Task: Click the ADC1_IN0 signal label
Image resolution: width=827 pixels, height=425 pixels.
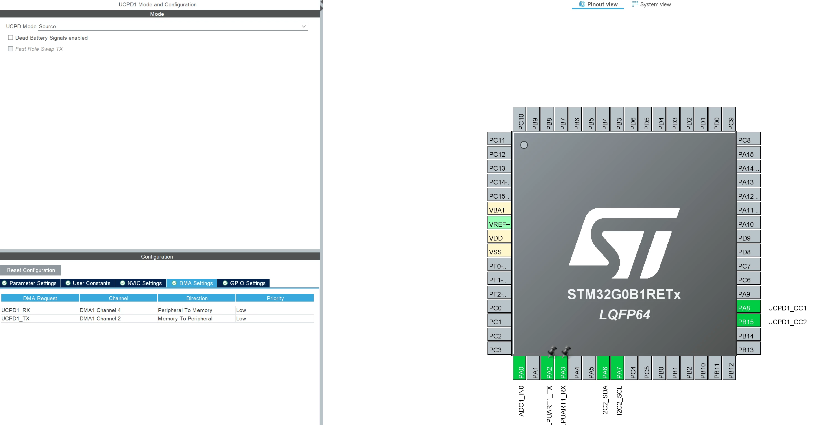Action: click(521, 401)
